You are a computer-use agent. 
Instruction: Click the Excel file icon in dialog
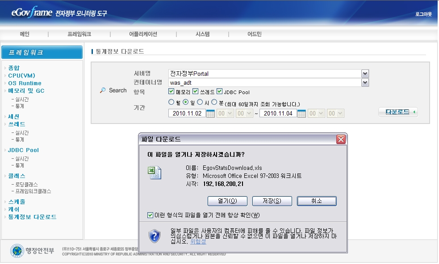click(x=155, y=173)
